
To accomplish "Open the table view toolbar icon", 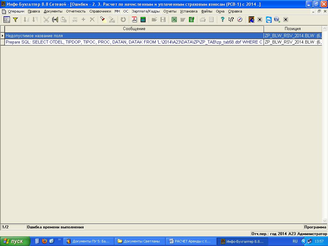I will tap(7, 20).
